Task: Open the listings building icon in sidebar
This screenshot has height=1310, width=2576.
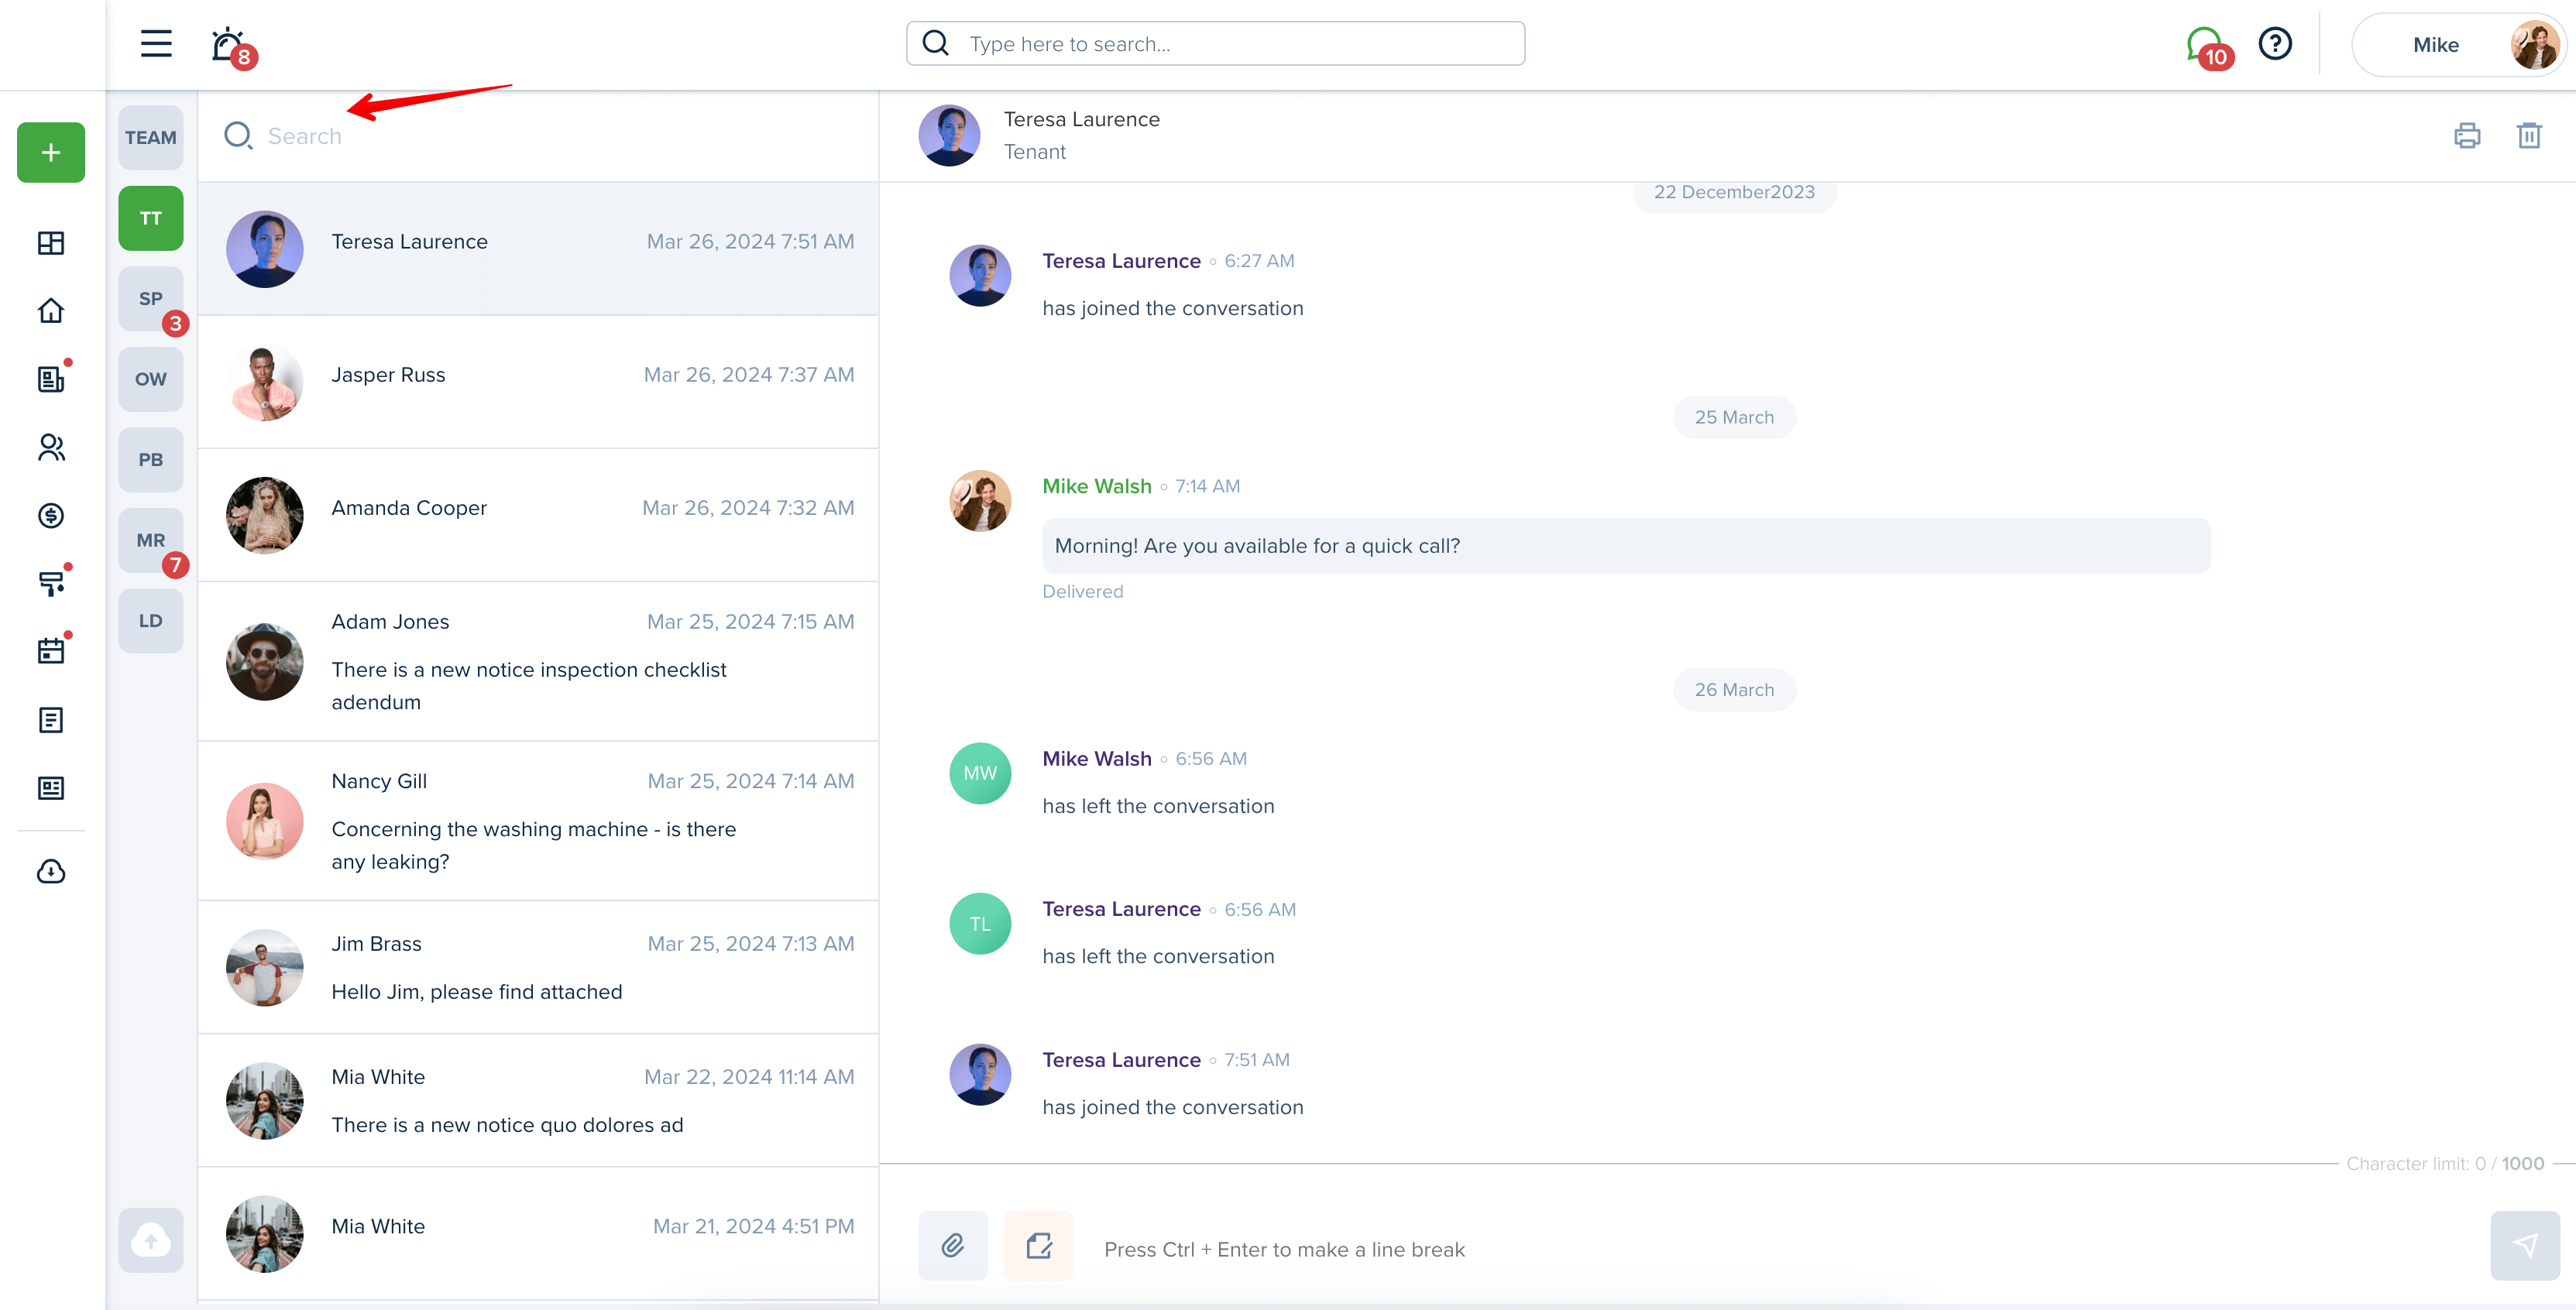Action: point(51,379)
